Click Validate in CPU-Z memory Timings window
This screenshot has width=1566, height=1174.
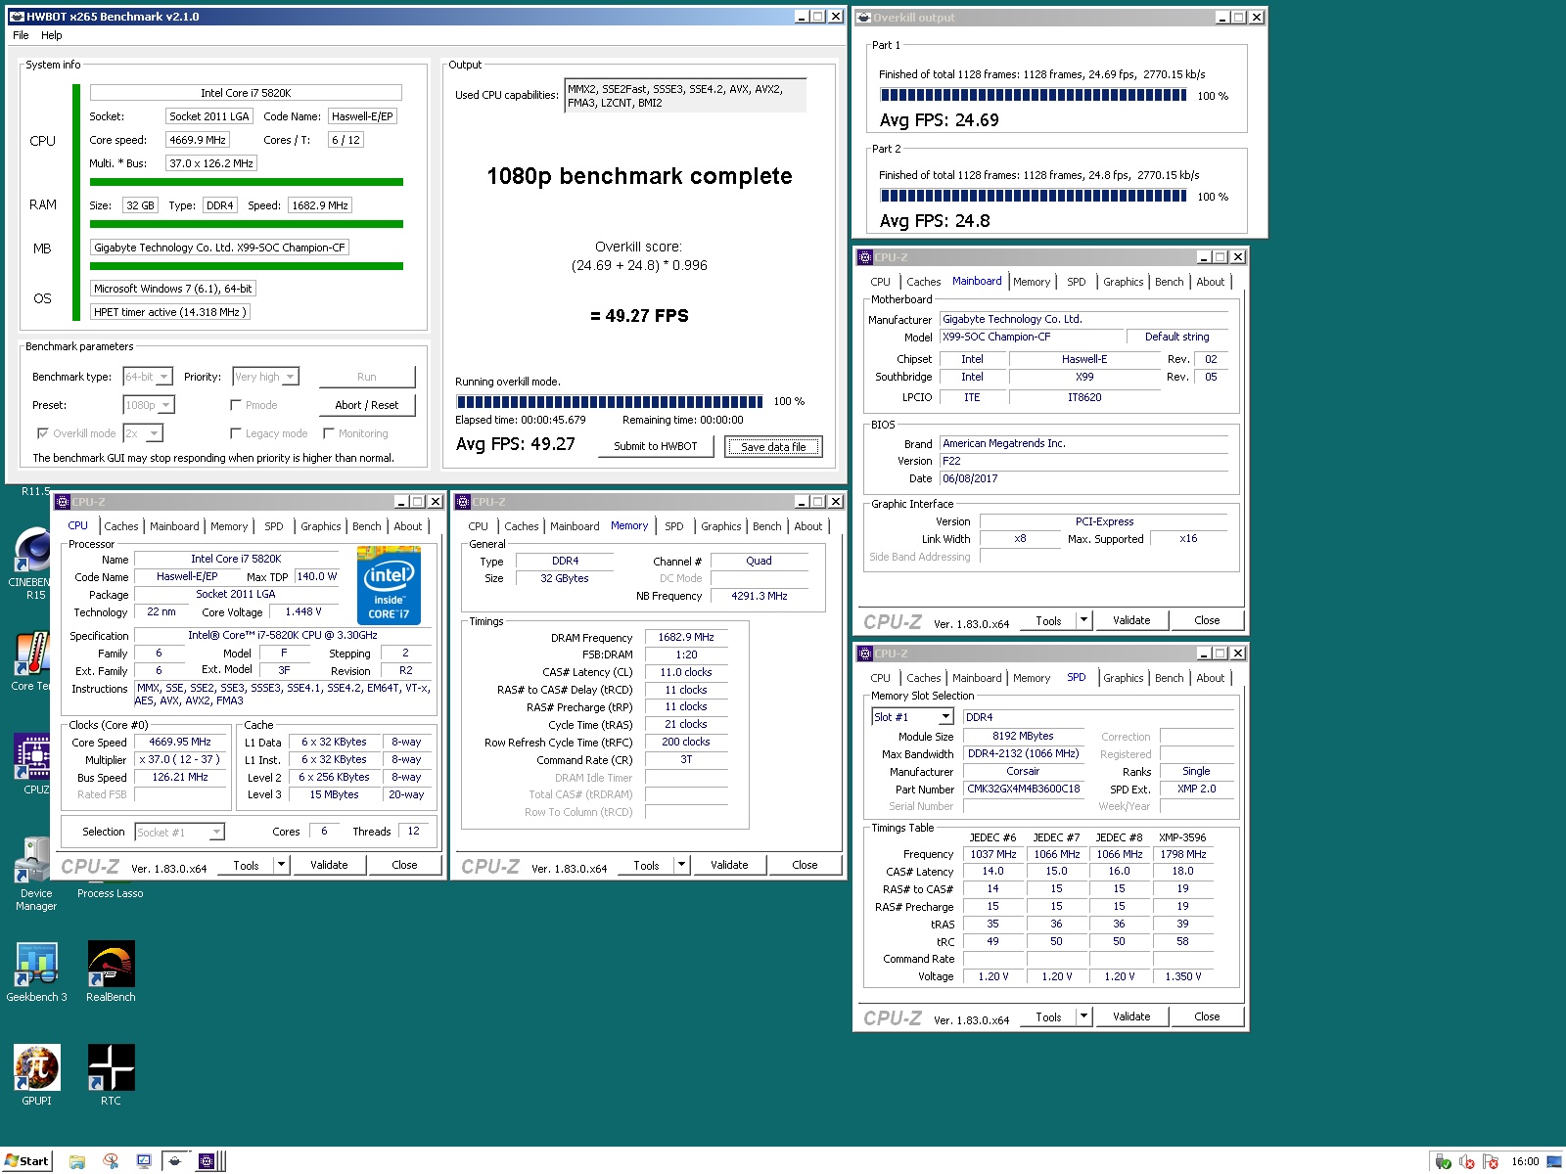(729, 865)
